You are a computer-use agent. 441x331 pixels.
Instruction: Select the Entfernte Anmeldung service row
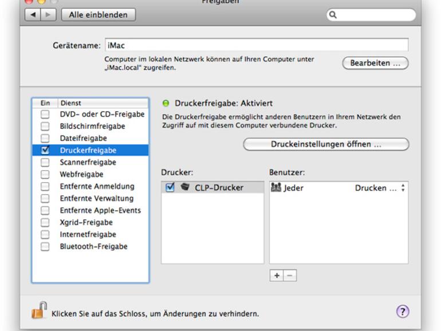pos(90,187)
